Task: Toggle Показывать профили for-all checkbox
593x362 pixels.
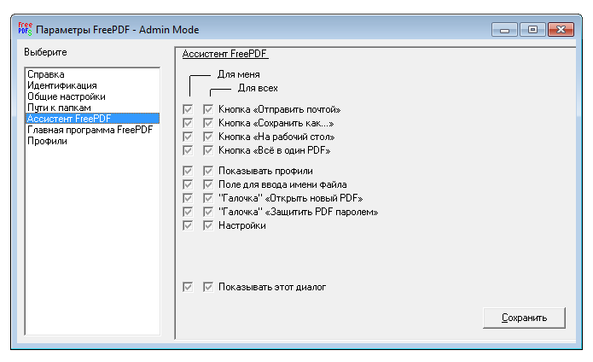Action: tap(207, 171)
